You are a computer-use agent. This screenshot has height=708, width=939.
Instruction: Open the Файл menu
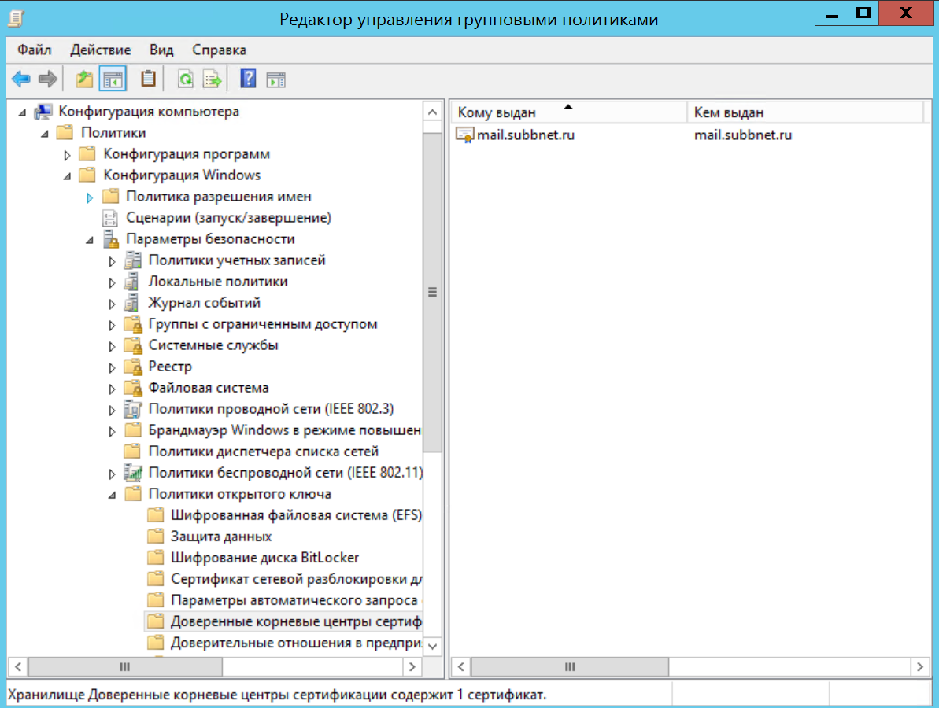click(x=35, y=50)
